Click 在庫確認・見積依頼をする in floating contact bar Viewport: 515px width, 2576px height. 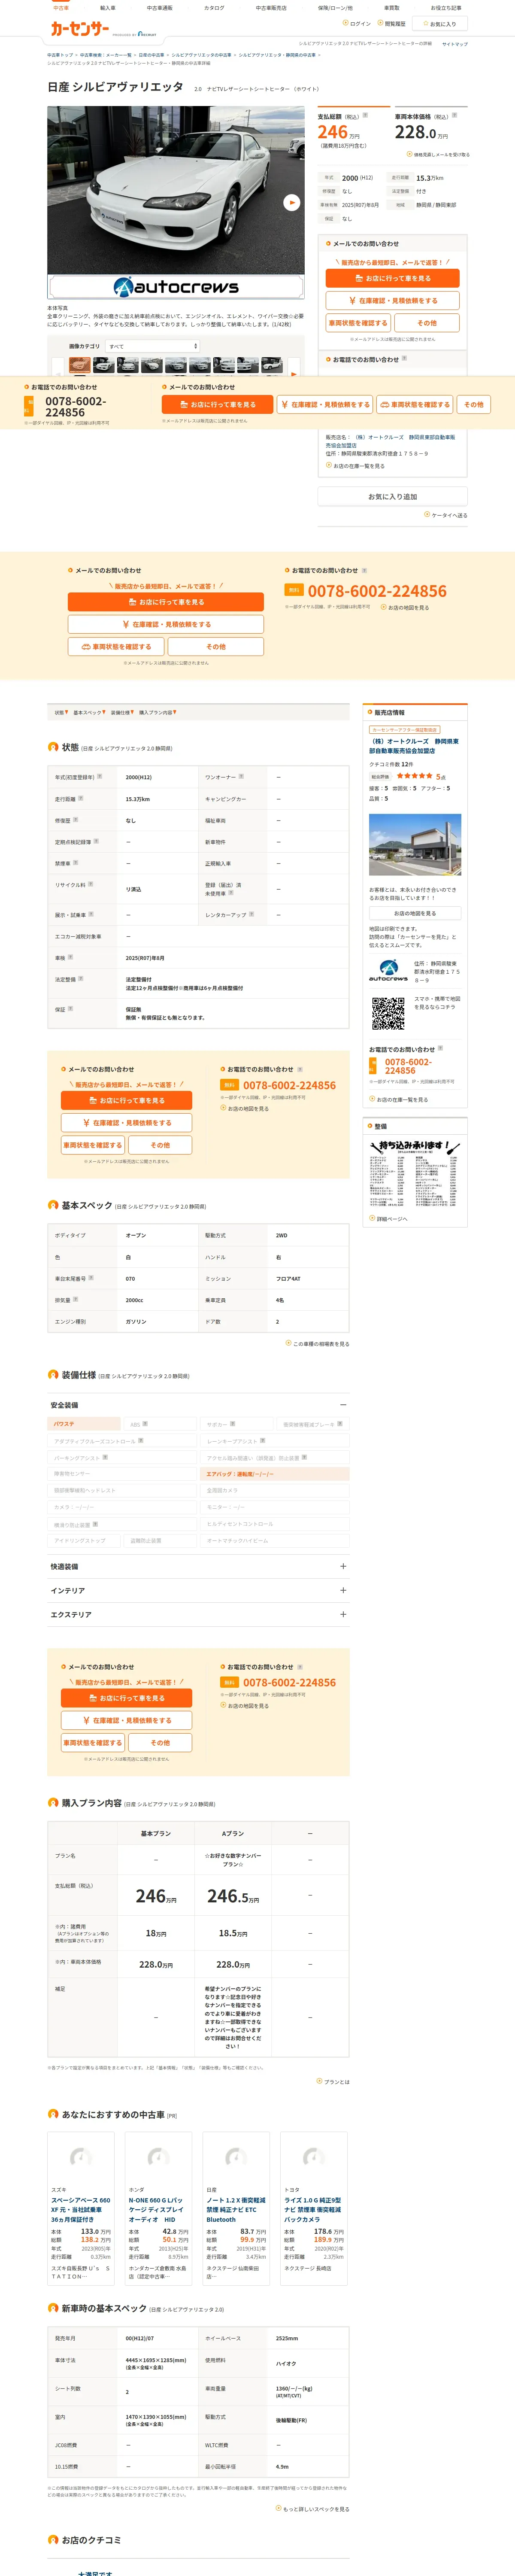[325, 404]
